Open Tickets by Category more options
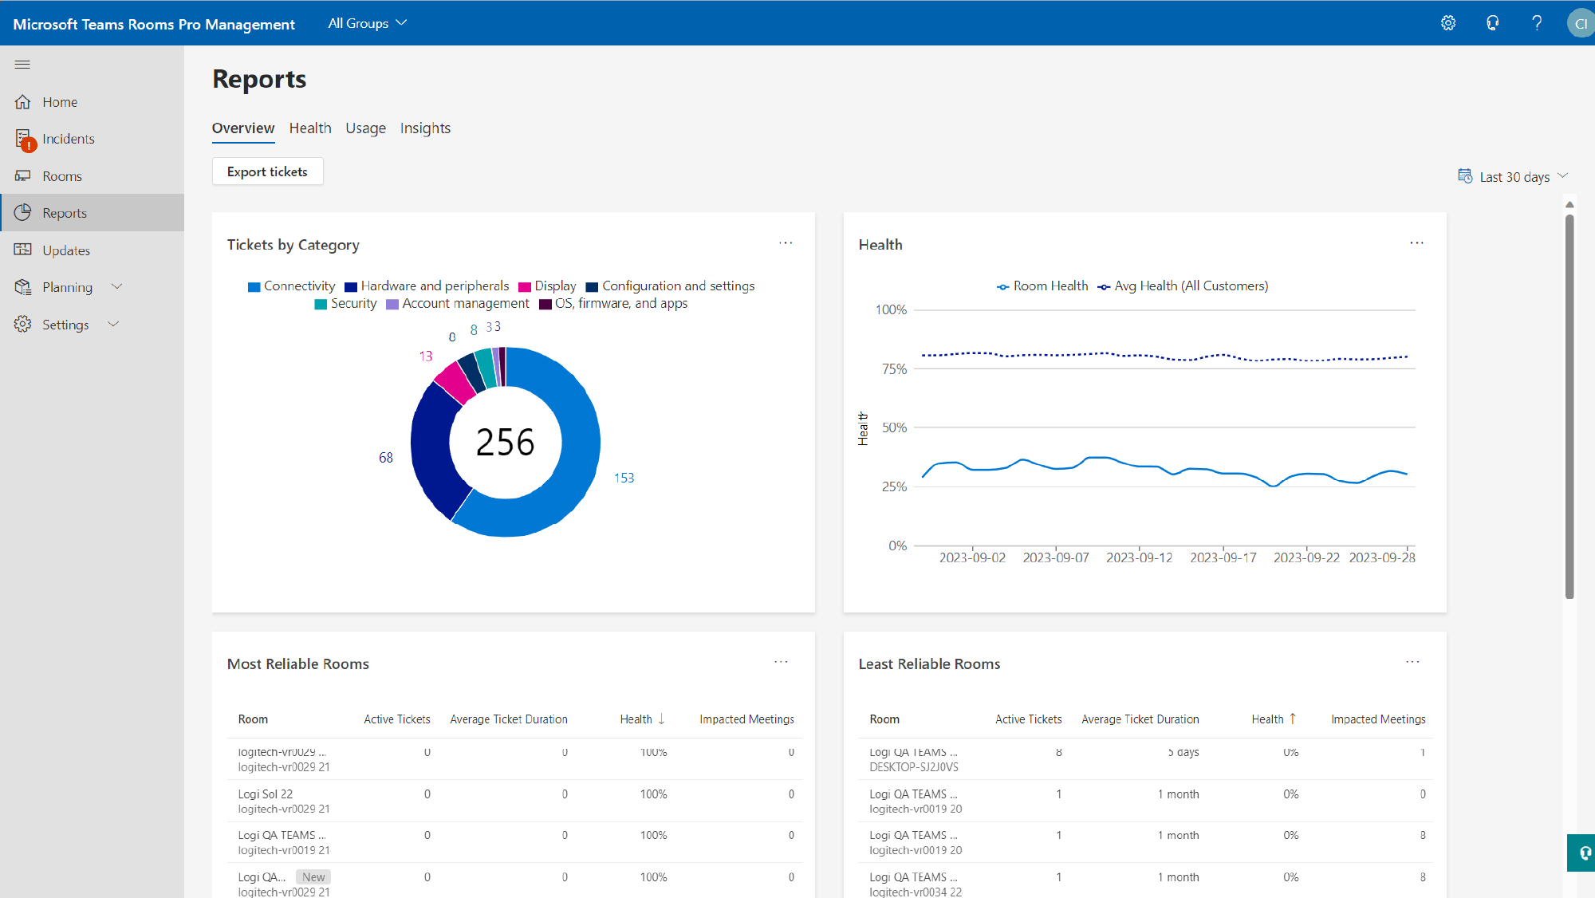This screenshot has width=1595, height=898. 786,243
